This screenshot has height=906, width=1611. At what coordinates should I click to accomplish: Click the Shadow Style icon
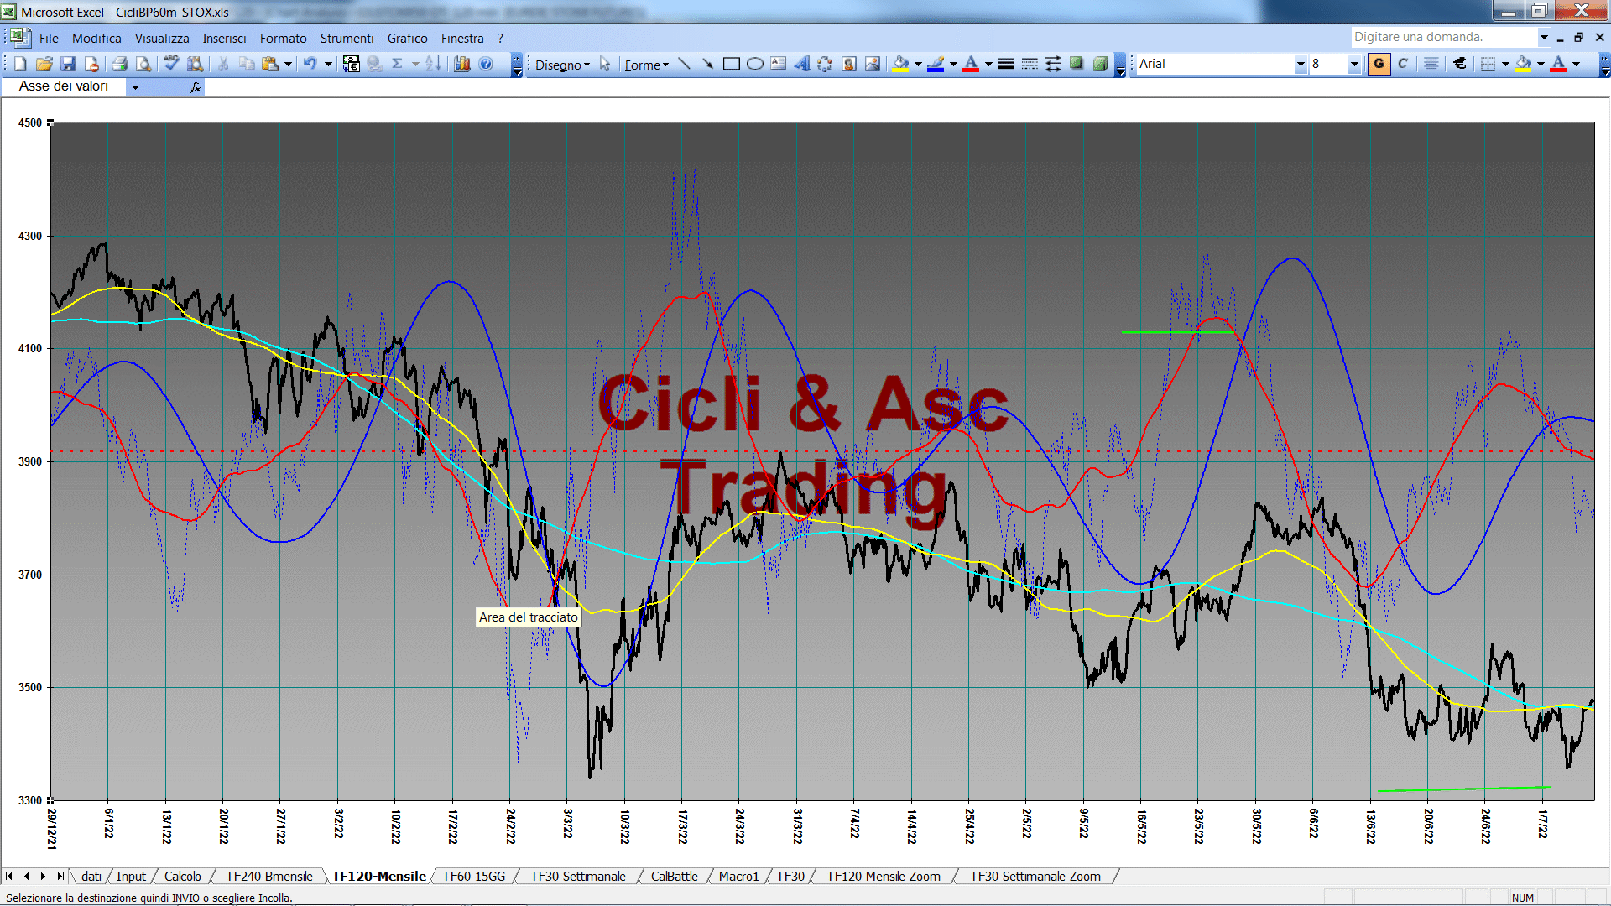pyautogui.click(x=1077, y=64)
